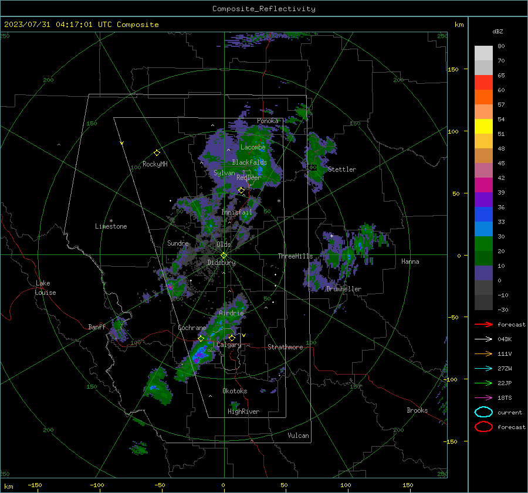Click the yellow diamond marker below RedDeer
Screen dimensions: 528x493
[x=241, y=191]
